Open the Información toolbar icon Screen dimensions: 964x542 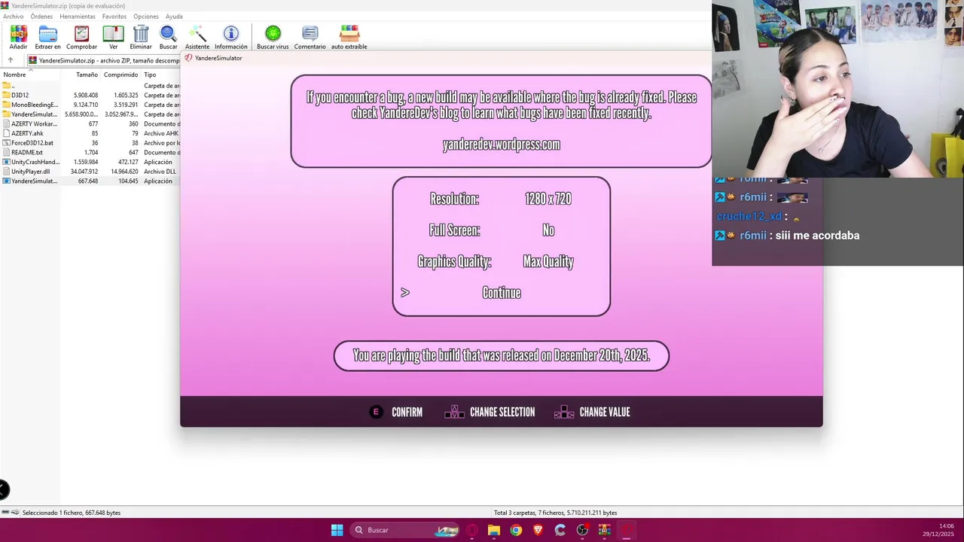click(231, 37)
